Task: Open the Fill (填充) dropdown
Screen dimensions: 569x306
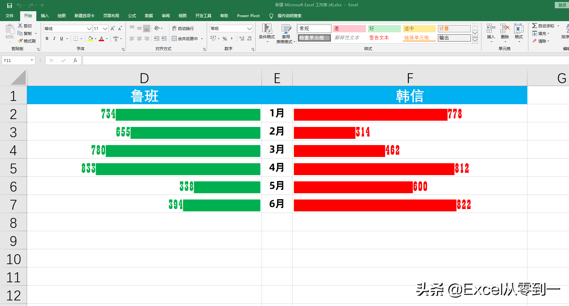Action: (x=541, y=33)
